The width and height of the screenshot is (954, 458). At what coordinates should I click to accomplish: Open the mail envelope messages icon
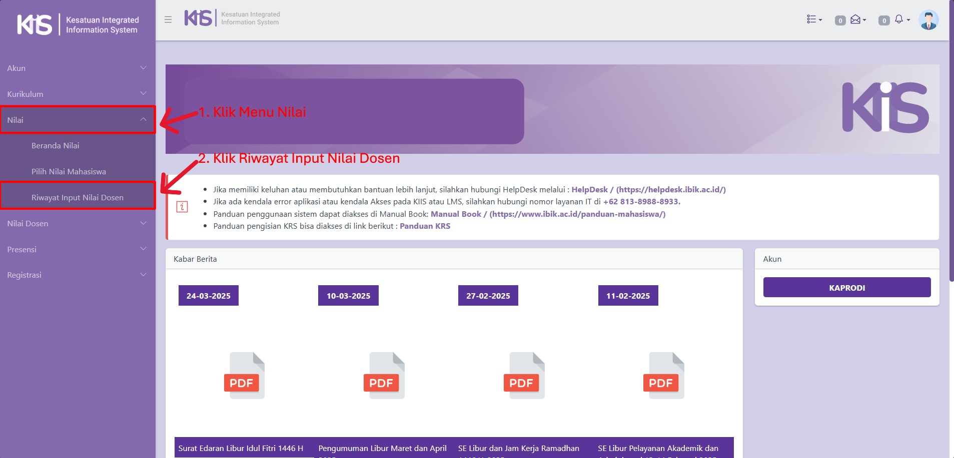[x=856, y=19]
